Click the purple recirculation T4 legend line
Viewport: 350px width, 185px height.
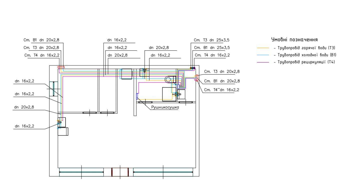tap(263, 62)
